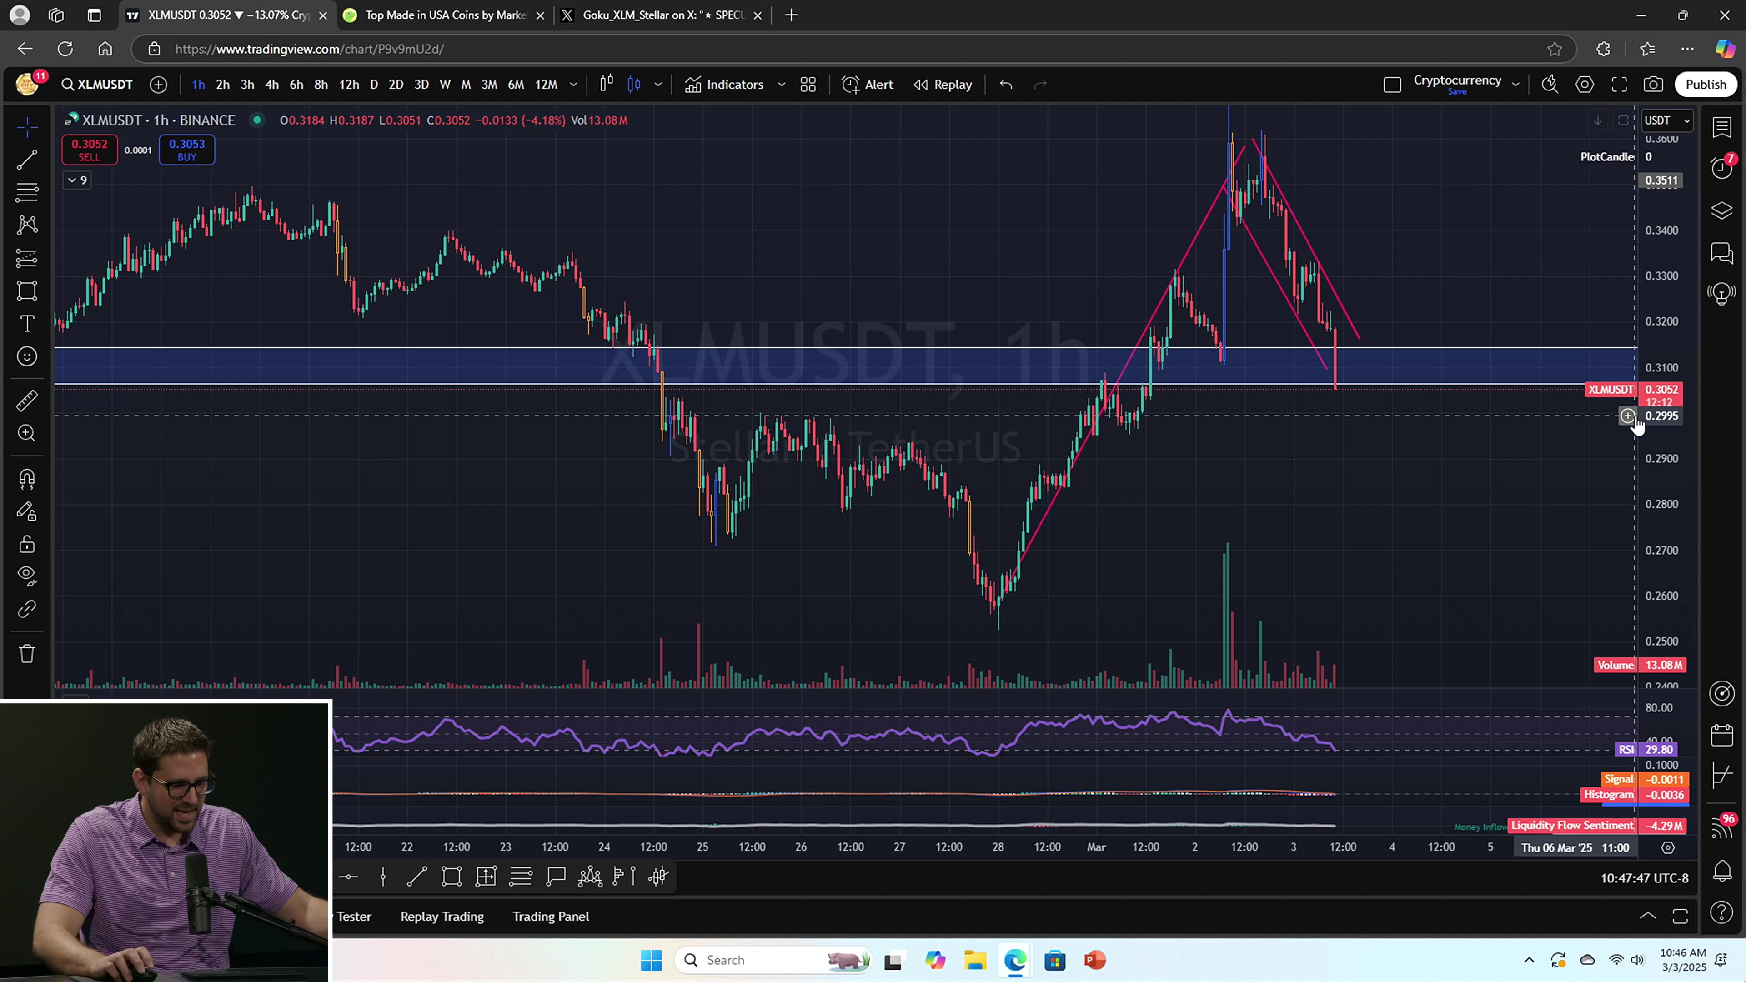Viewport: 1746px width, 982px height.
Task: Open the USDT currency dropdown
Action: (1667, 120)
